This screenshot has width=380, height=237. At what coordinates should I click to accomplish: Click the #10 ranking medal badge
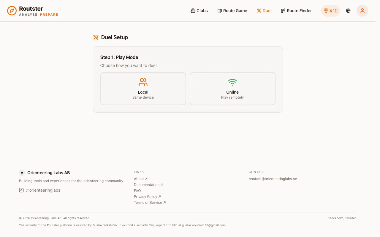pos(330,11)
